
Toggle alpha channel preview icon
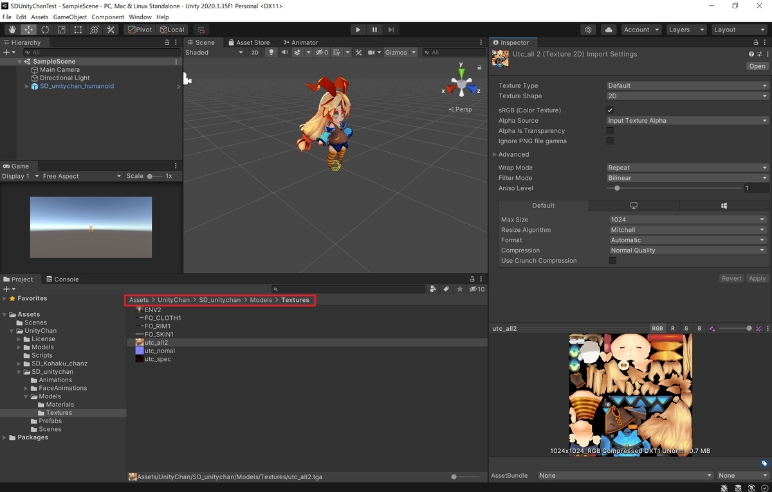click(x=712, y=328)
